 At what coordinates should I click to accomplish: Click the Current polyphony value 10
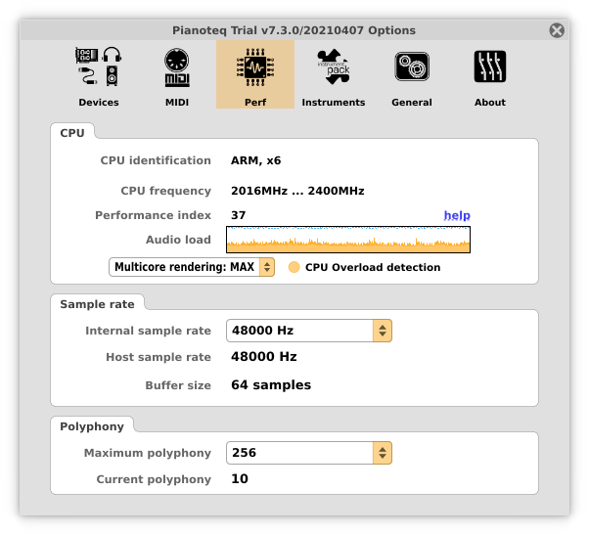tap(240, 479)
